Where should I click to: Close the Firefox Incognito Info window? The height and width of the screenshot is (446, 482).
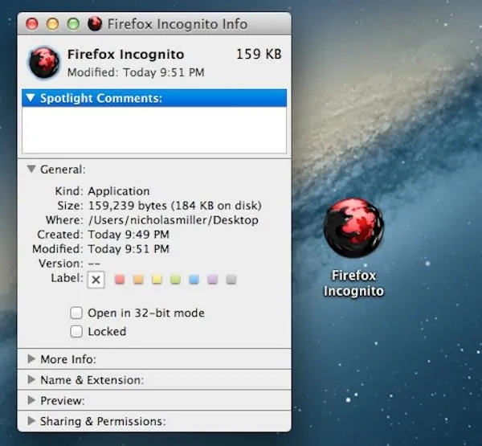tap(32, 24)
